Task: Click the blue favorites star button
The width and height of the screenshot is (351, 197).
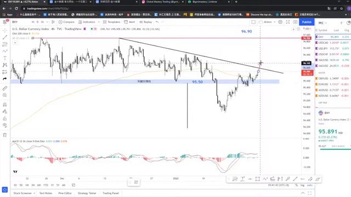Action: pos(5,190)
